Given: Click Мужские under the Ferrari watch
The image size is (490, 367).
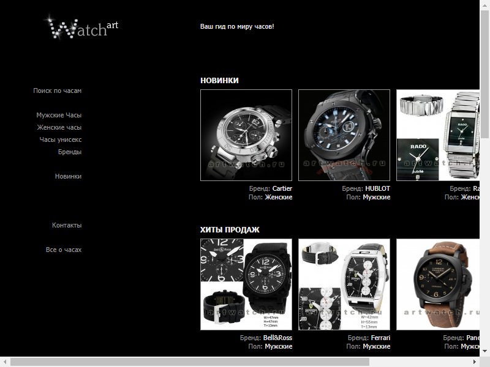Looking at the screenshot, I should click(377, 346).
